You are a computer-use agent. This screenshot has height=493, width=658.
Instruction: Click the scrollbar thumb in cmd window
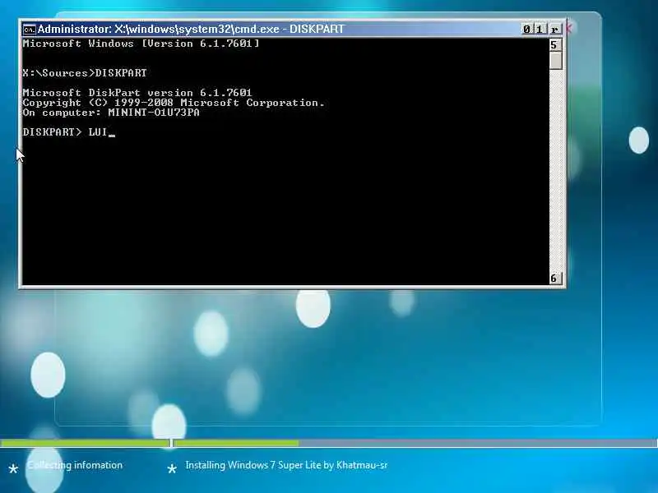click(x=556, y=60)
